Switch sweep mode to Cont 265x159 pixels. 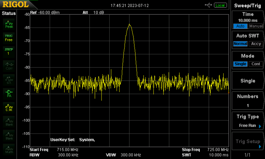pyautogui.click(x=256, y=64)
